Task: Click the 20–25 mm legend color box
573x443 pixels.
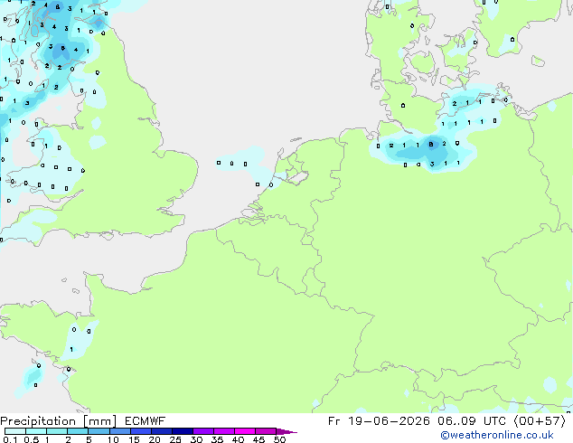Action: point(162,431)
